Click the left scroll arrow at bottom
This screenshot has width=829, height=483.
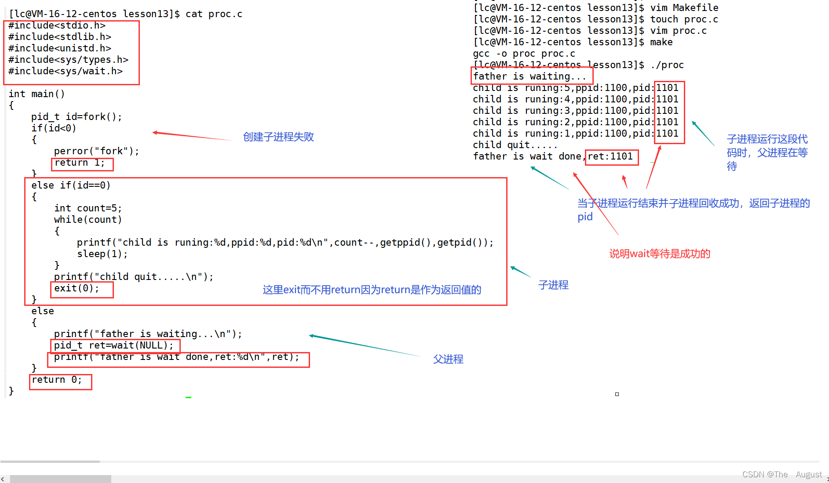pyautogui.click(x=3, y=479)
